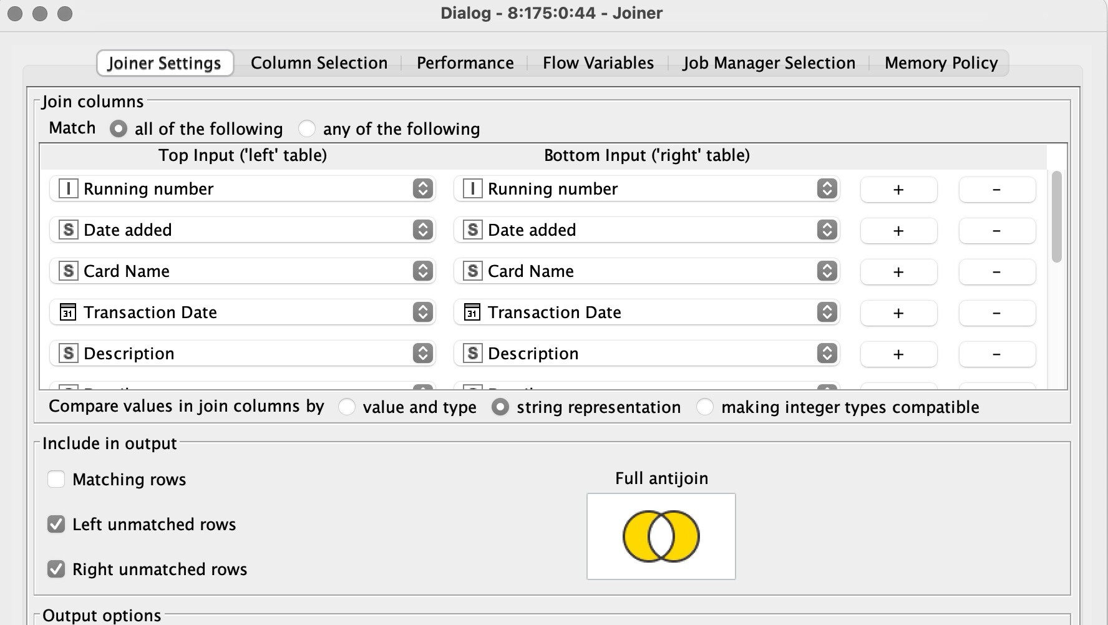1108x625 pixels.
Task: Disable Left unmatched rows
Action: point(56,524)
